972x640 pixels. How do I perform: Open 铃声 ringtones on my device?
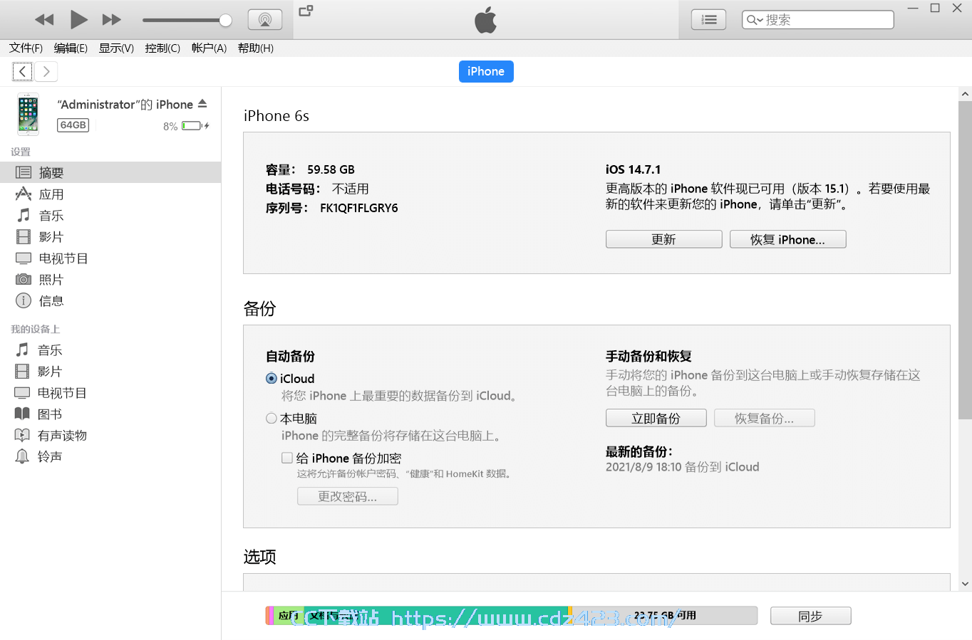110,456
